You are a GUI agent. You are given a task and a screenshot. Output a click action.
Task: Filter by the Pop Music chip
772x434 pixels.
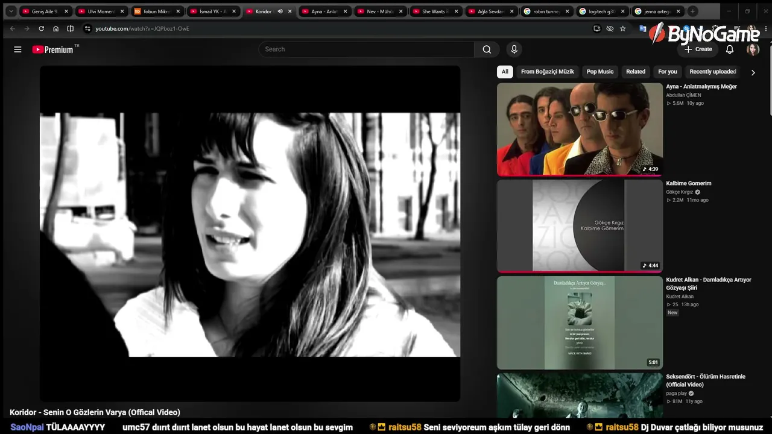click(600, 72)
